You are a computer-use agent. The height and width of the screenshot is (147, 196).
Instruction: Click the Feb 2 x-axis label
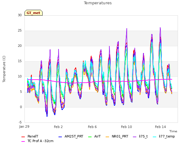[58, 127]
